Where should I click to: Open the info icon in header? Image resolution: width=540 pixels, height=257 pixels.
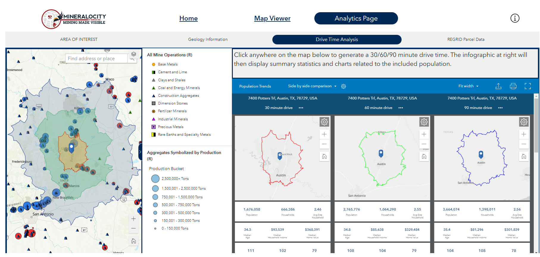pyautogui.click(x=515, y=18)
